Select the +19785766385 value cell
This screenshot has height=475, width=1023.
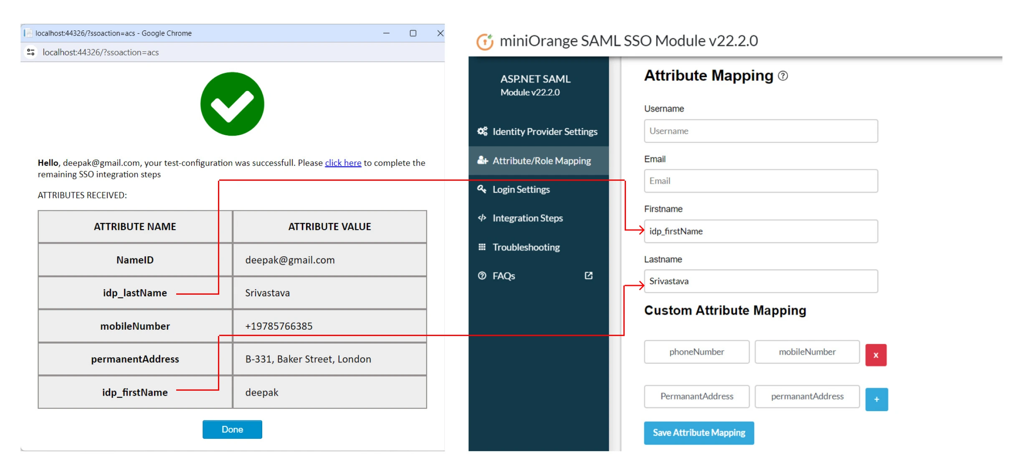329,326
